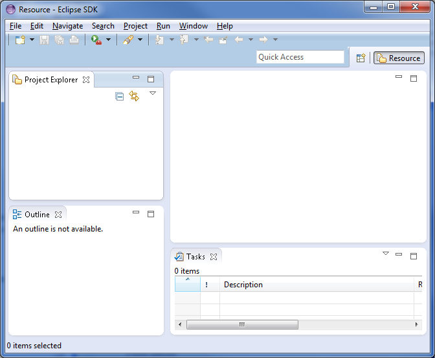Maximize the Tasks view
Screen dimensions: 435x358
tap(414, 256)
